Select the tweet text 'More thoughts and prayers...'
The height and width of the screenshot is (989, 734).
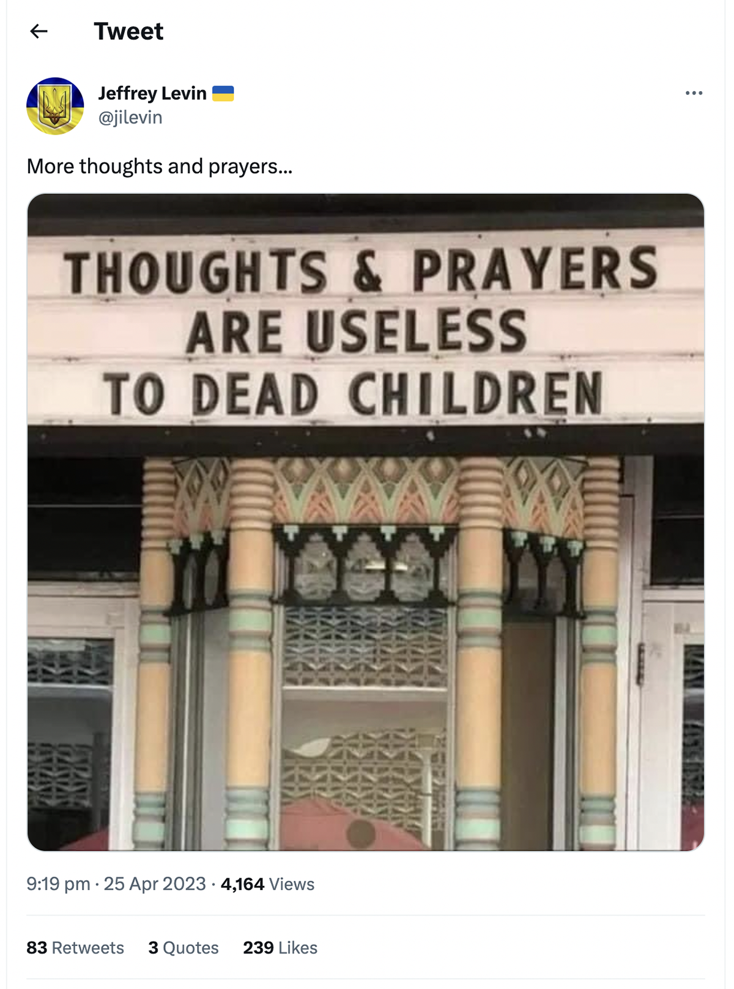point(160,166)
